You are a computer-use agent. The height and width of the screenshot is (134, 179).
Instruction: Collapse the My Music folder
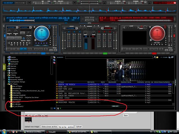coord(8,84)
